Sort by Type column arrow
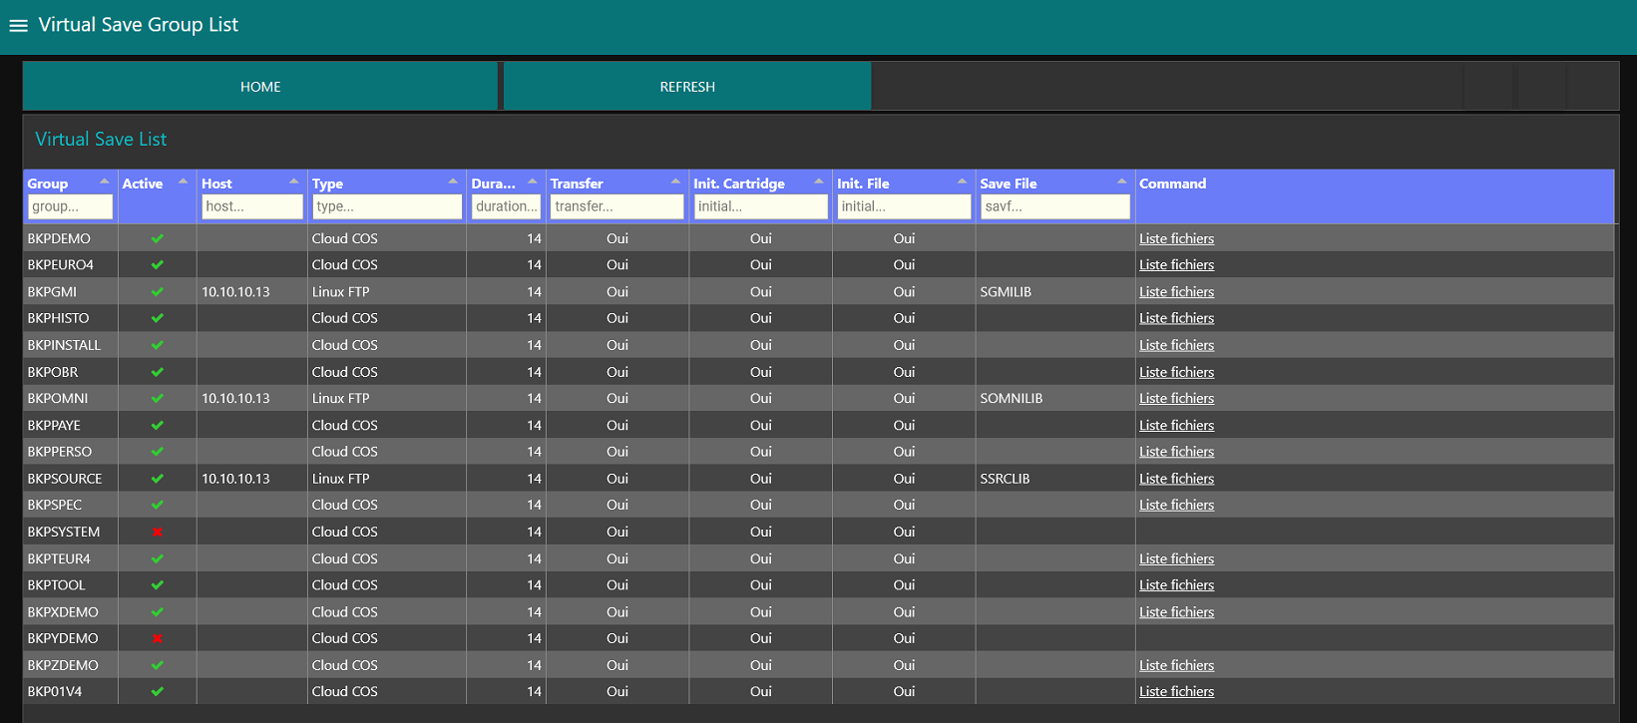 coord(453,181)
